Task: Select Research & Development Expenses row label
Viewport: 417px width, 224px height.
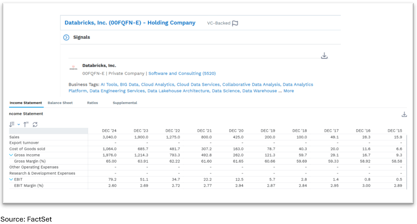Action: coord(42,173)
